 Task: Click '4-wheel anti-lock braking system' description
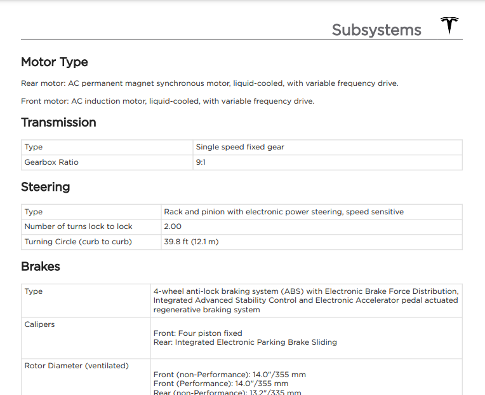[x=306, y=300]
